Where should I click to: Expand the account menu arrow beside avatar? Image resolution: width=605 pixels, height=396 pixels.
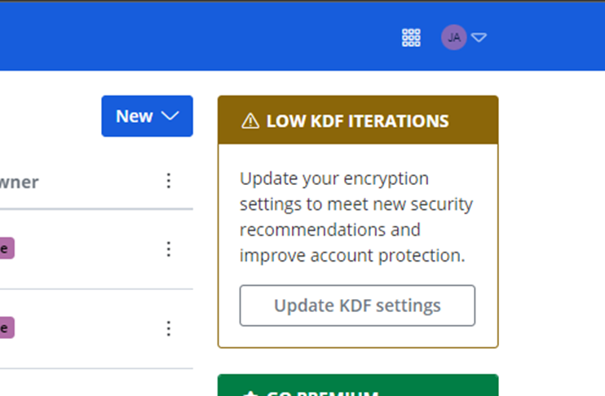click(x=479, y=37)
